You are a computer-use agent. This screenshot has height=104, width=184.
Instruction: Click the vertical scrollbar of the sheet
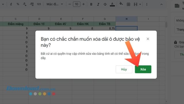click(166, 25)
